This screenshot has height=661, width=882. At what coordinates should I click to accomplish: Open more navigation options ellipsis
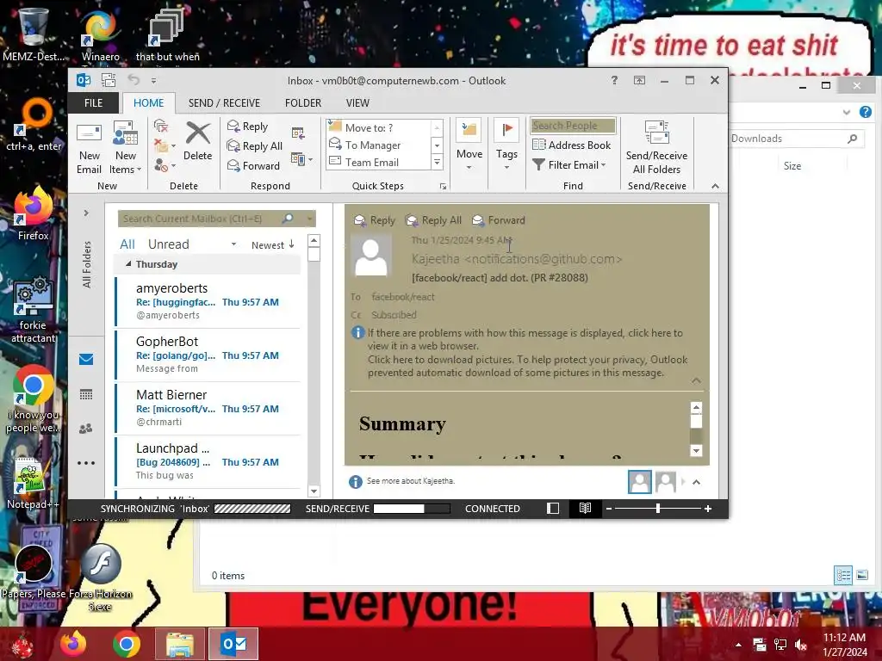coord(86,463)
